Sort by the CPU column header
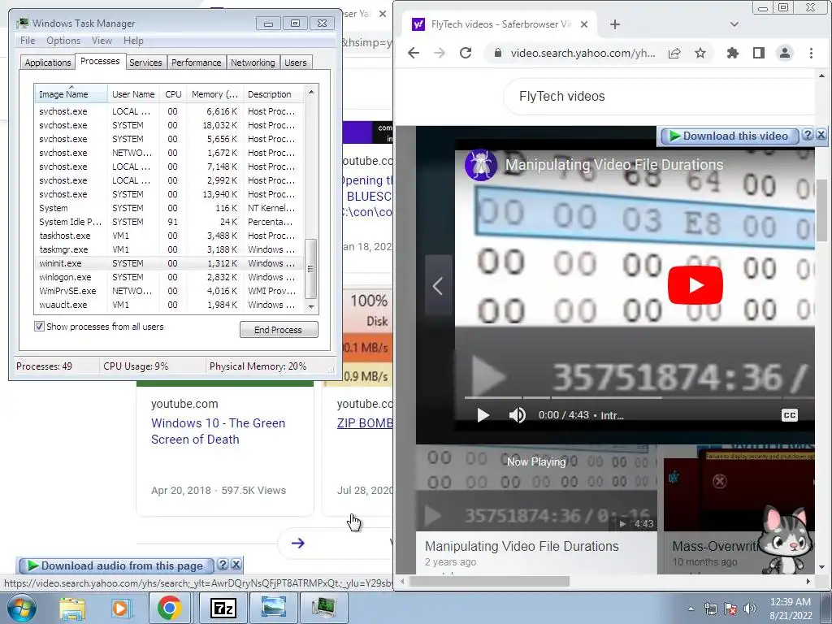This screenshot has width=832, height=624. (173, 94)
